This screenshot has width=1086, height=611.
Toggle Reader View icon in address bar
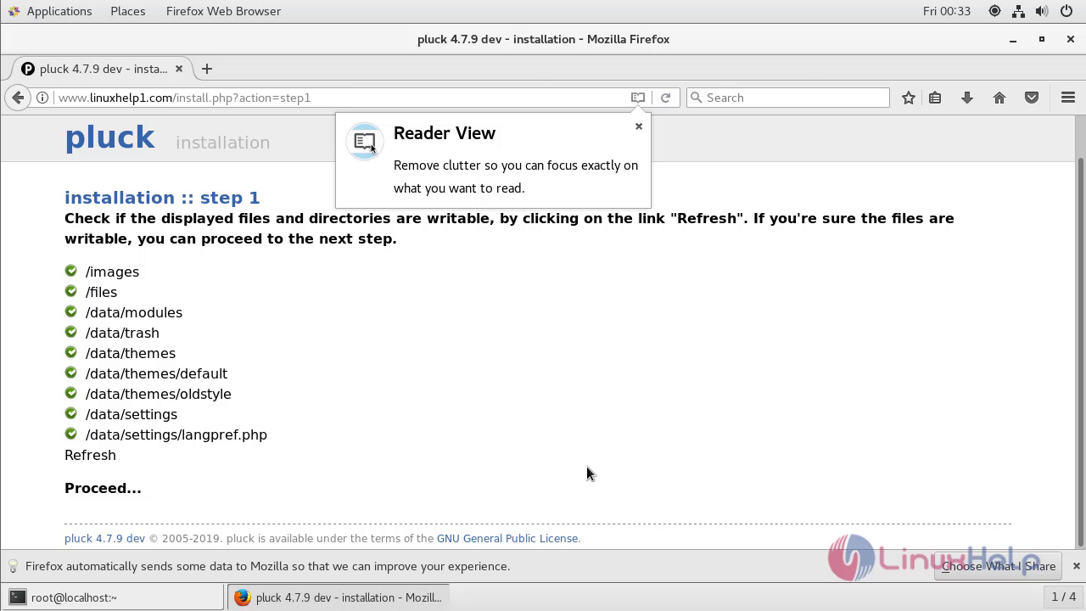[638, 98]
